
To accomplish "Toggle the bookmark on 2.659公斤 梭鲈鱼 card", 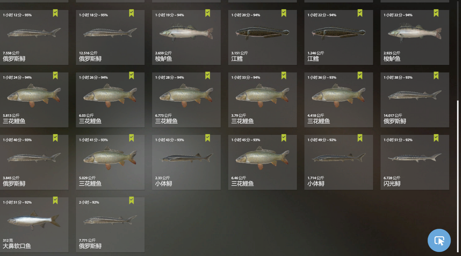I will point(208,13).
